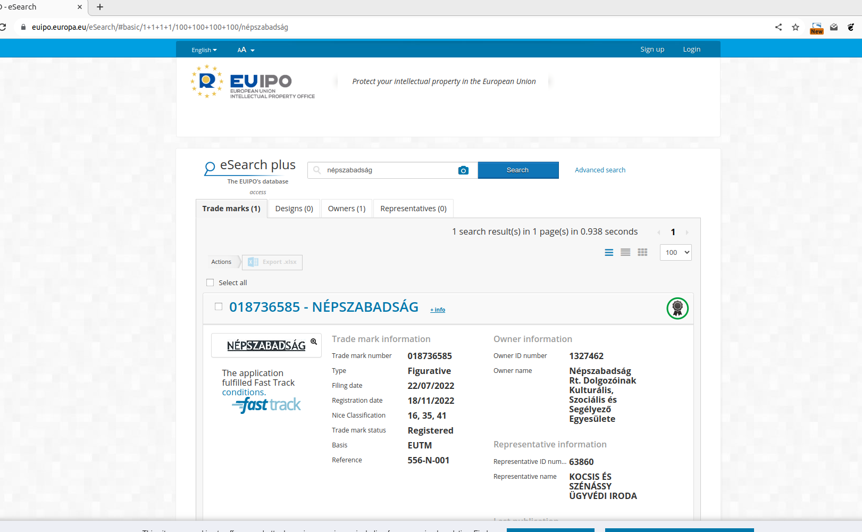862x532 pixels.
Task: Click Nice Classification value 16, 35, 41
Action: point(427,415)
